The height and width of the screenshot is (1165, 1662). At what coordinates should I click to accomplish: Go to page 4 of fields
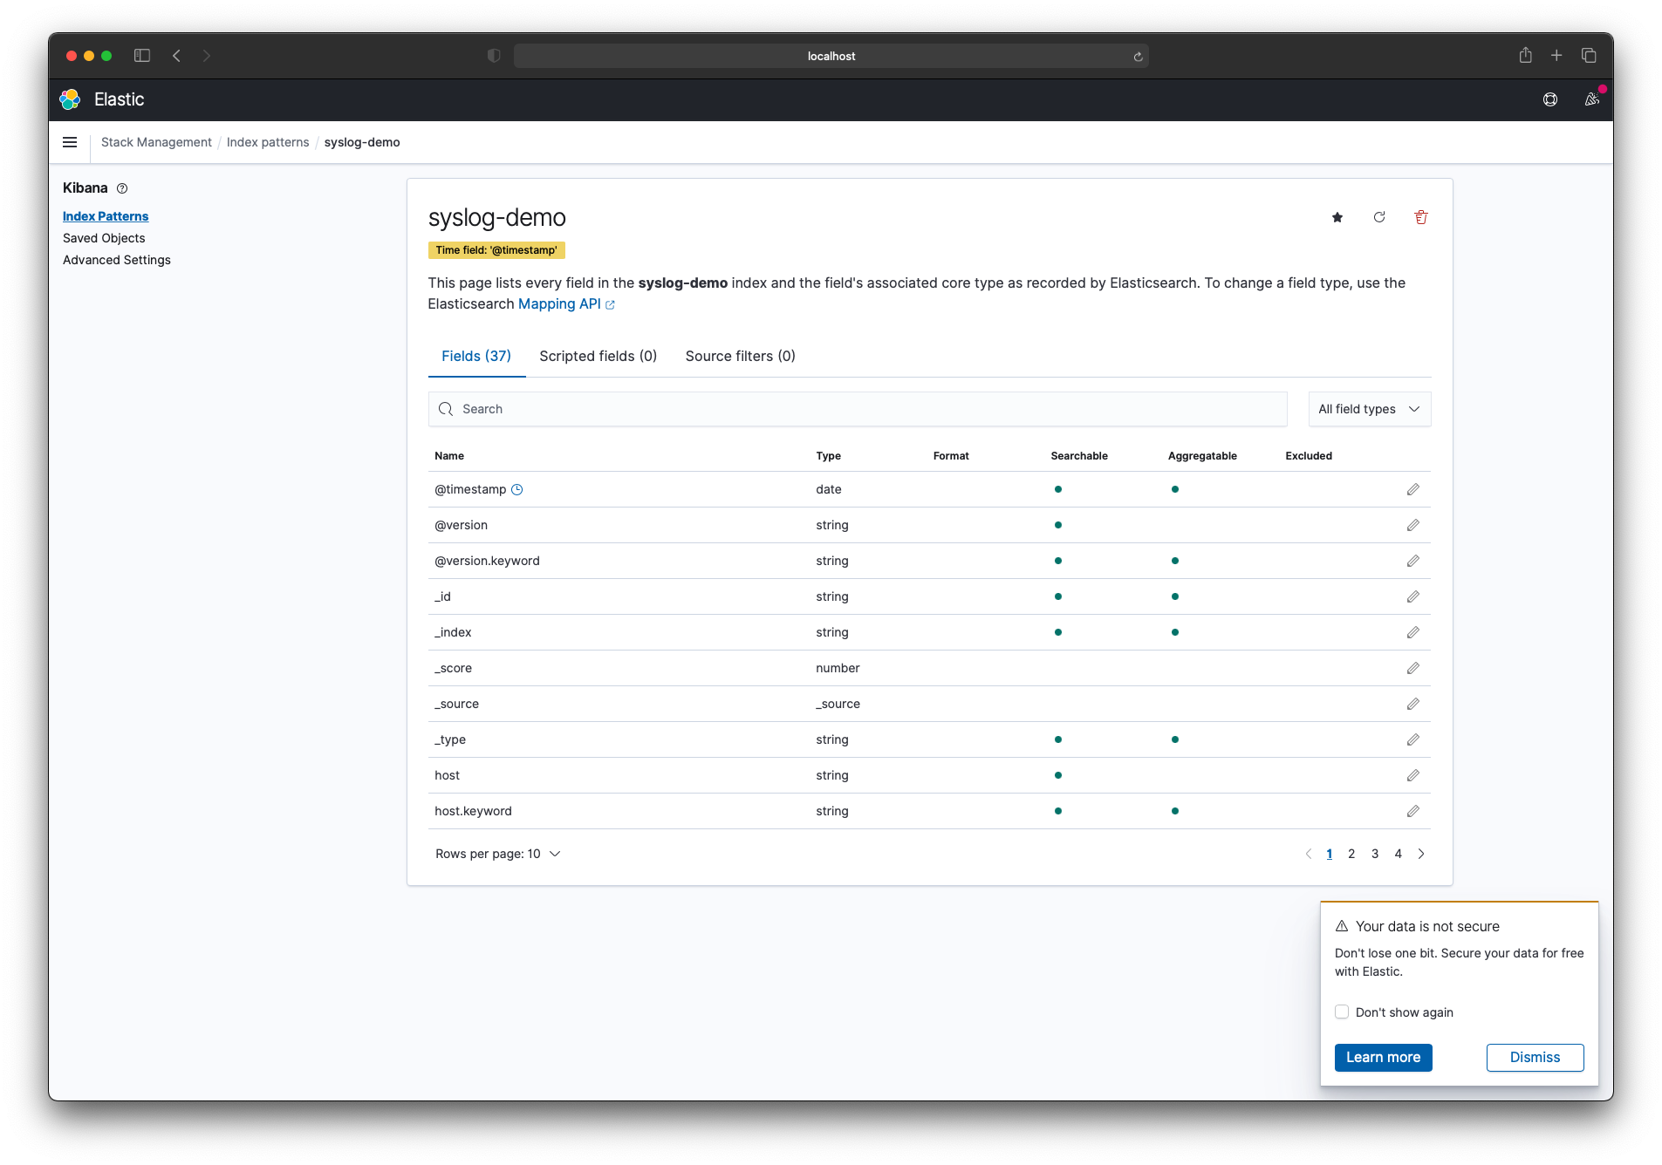pyautogui.click(x=1398, y=854)
